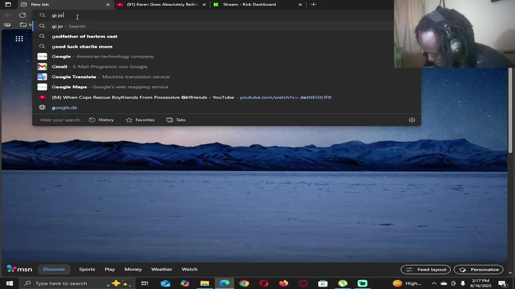The height and width of the screenshot is (289, 515).
Task: Open the MSN Discover feed tab
Action: point(54,269)
